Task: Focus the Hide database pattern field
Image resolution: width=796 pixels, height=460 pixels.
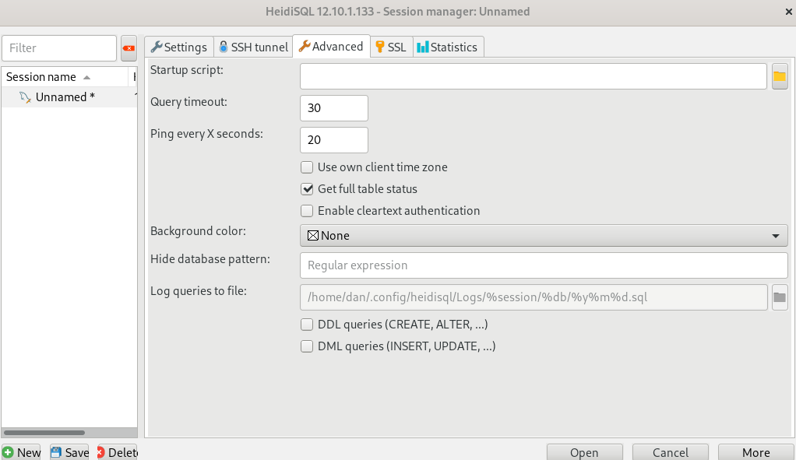Action: 544,265
